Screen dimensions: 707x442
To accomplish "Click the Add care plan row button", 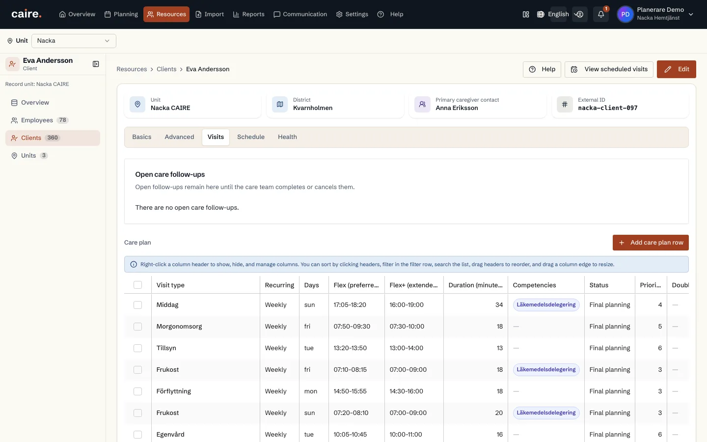I will pos(651,243).
